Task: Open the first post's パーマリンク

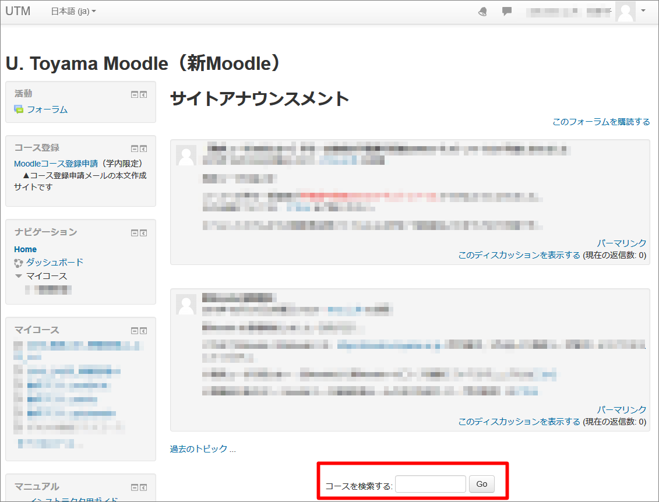Action: [622, 243]
